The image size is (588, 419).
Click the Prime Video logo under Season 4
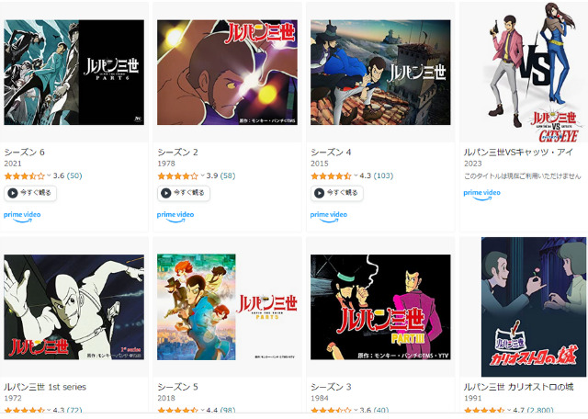pos(329,217)
